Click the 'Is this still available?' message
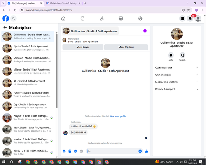Image resolution: width=206 pixels, height=165 pixels. tap(83, 127)
